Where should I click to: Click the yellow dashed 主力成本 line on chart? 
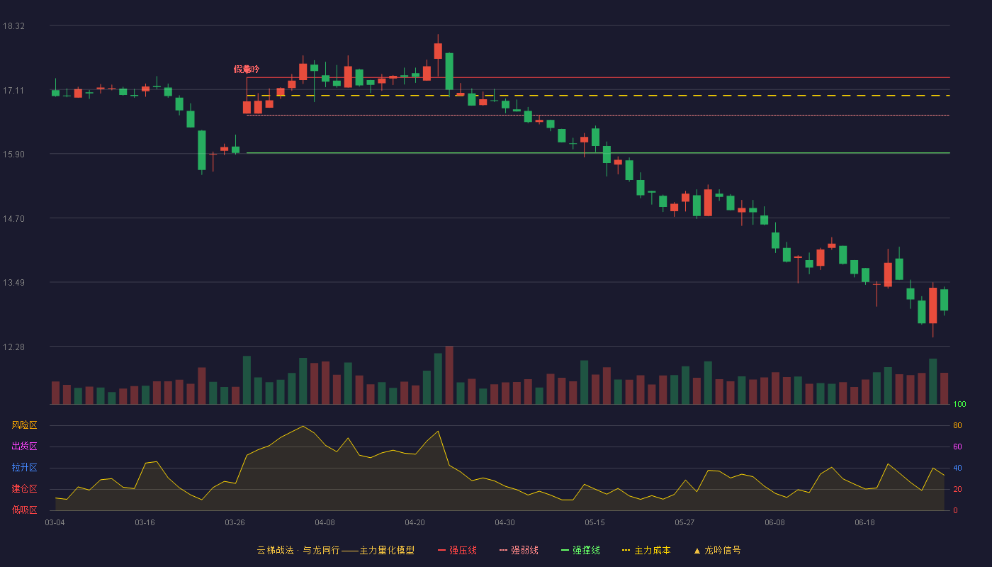pyautogui.click(x=598, y=95)
